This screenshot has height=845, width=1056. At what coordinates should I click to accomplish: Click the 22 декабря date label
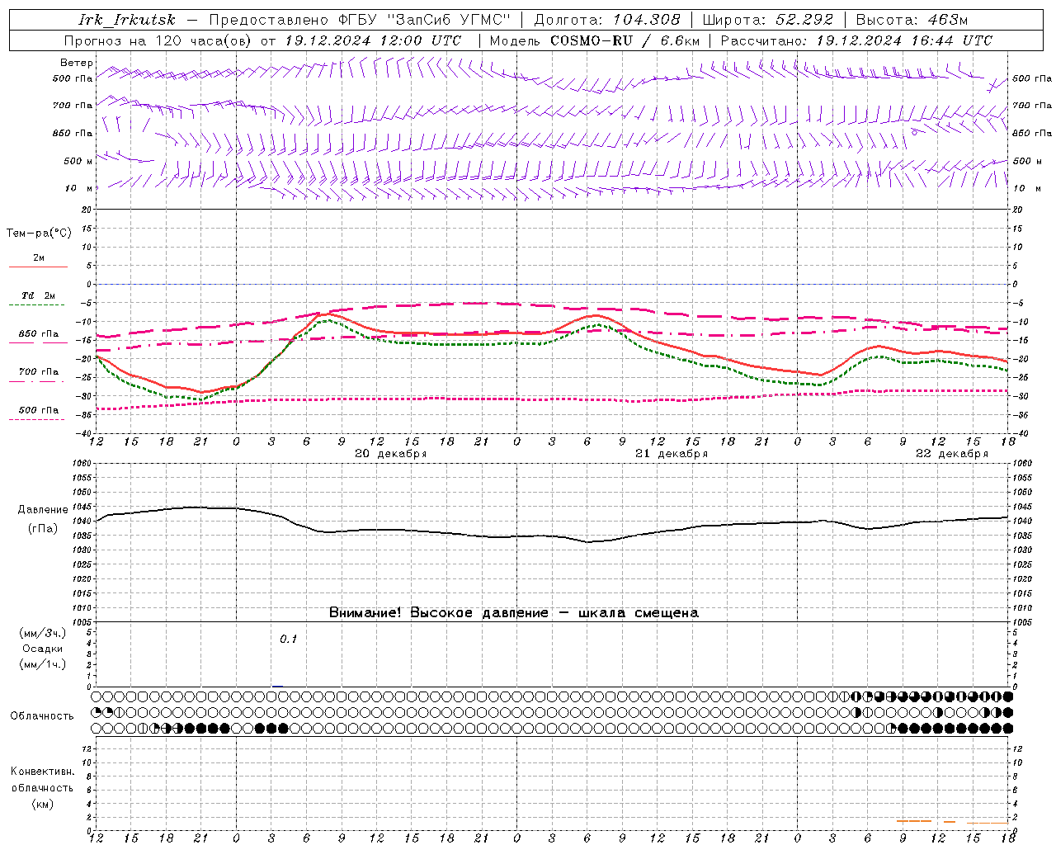(952, 454)
